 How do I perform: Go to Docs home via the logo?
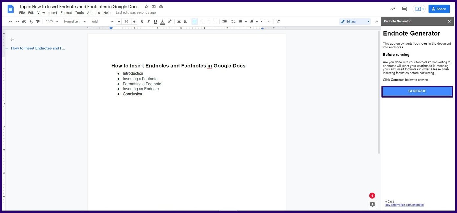click(11, 9)
